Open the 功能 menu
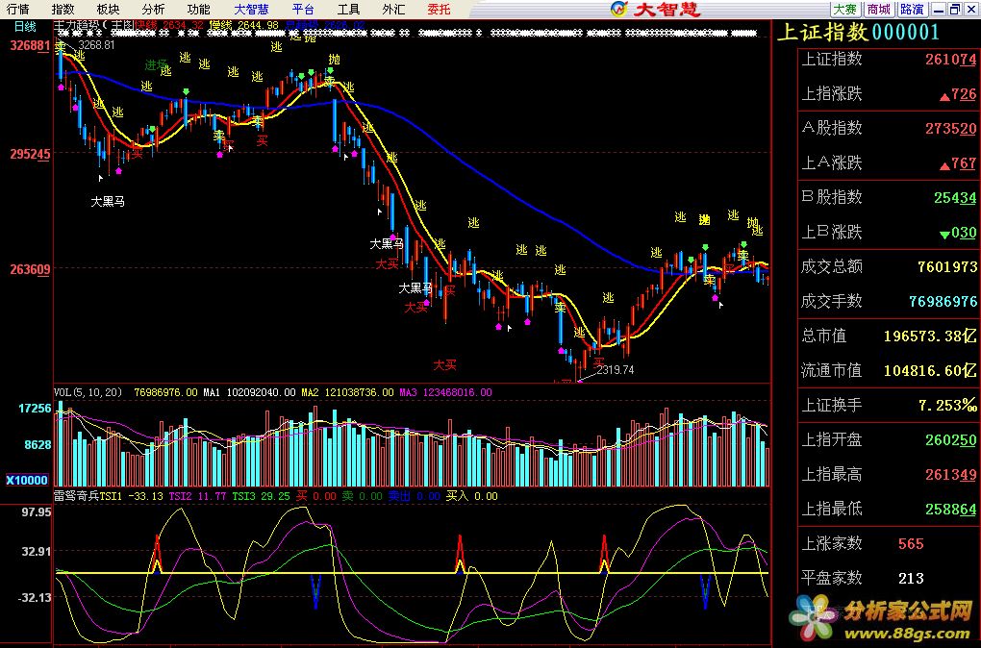 198,10
